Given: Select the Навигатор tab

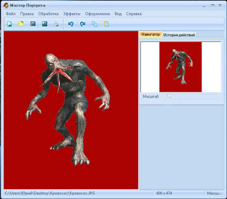Looking at the screenshot, I should pos(151,34).
